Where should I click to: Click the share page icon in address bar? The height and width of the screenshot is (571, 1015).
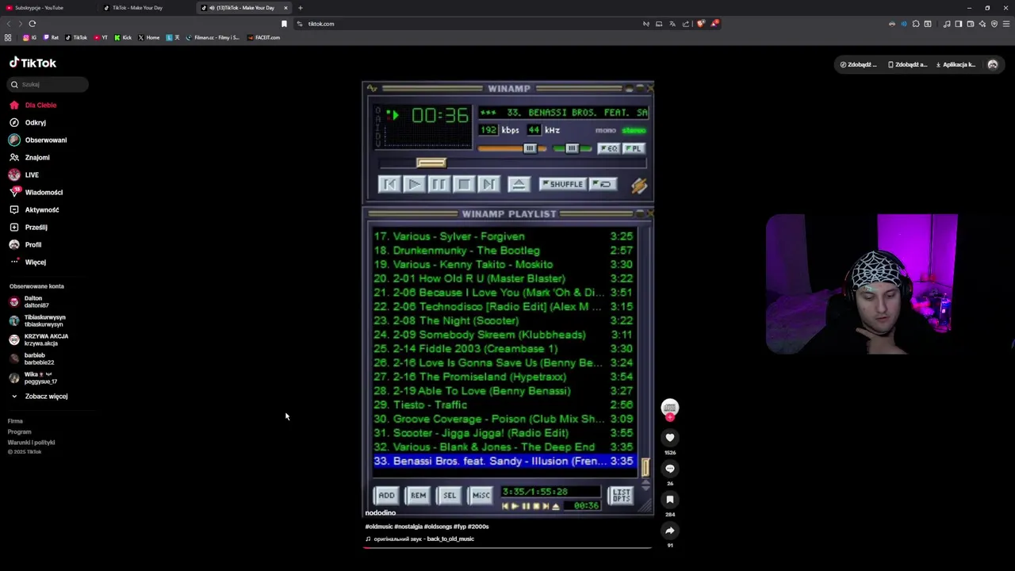click(686, 24)
